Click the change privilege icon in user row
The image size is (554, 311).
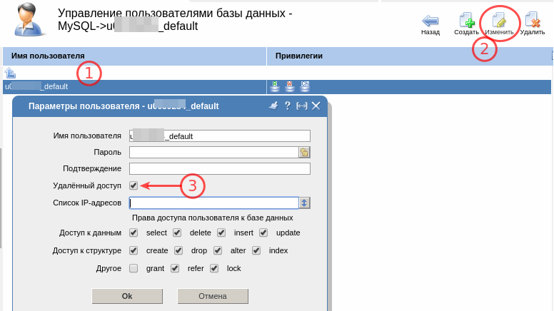point(305,86)
